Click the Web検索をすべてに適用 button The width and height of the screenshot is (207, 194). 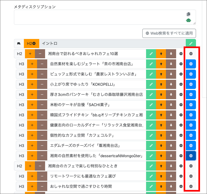(x=169, y=33)
